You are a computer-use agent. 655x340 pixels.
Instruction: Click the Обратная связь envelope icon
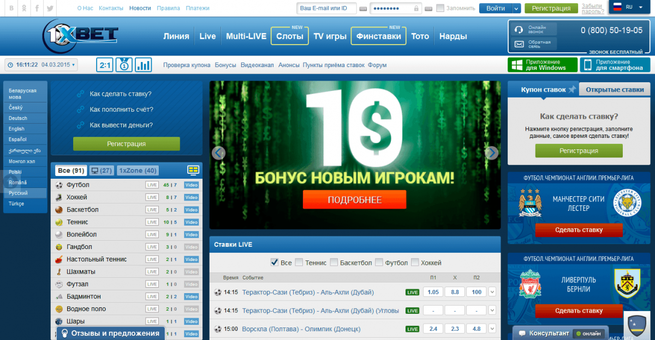coord(520,44)
